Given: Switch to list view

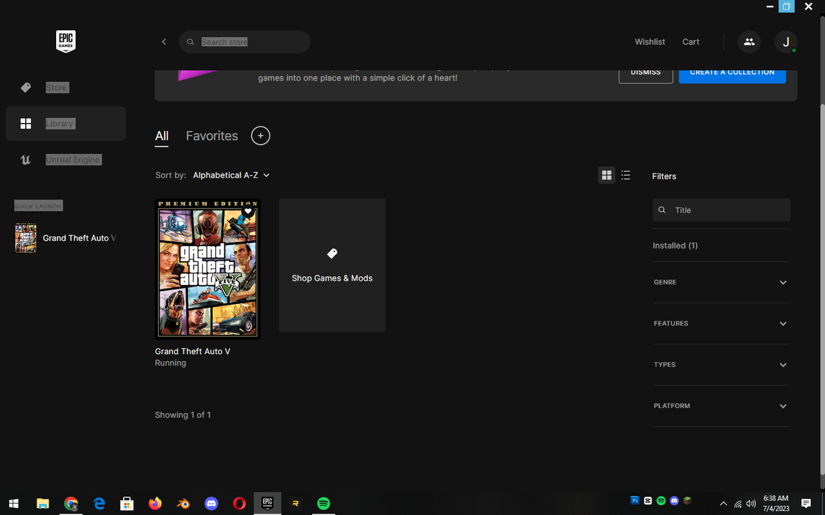Looking at the screenshot, I should pos(626,175).
